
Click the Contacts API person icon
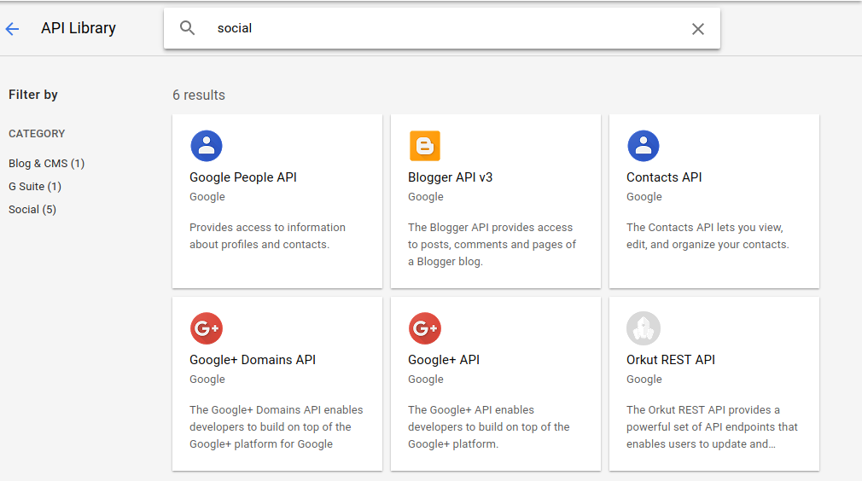[644, 146]
